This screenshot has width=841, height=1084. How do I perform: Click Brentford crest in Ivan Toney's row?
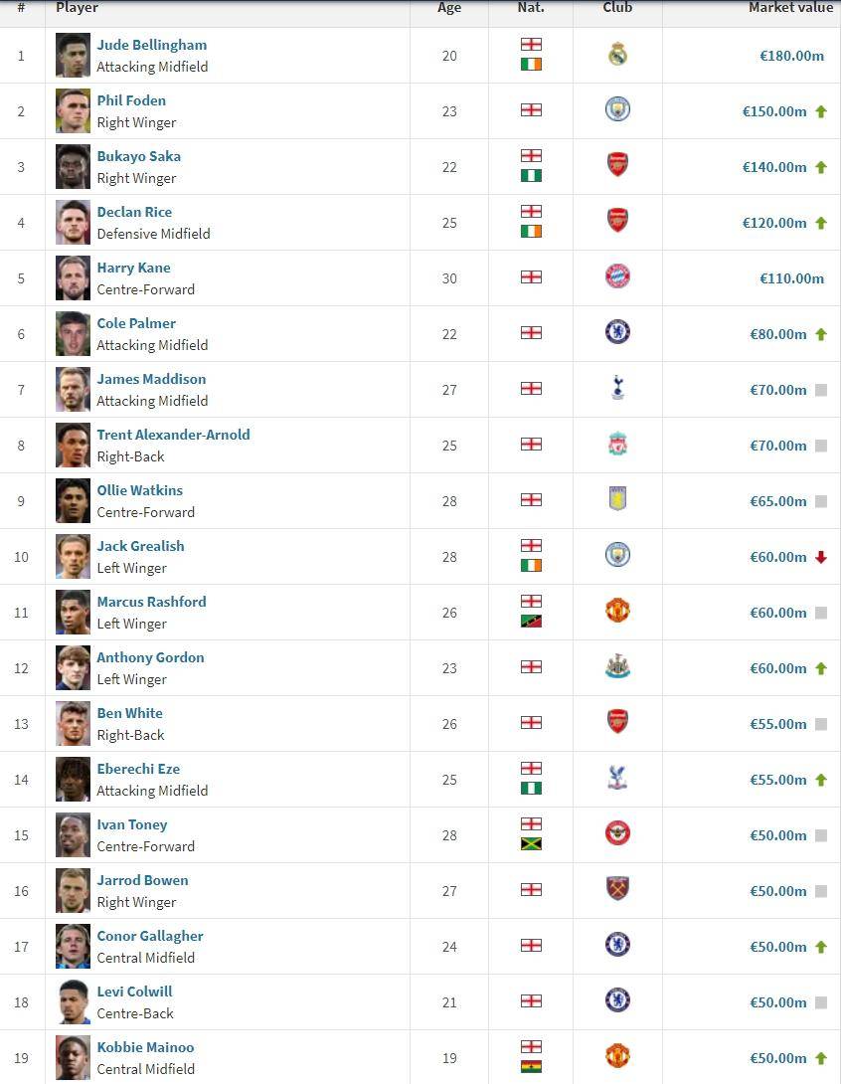pyautogui.click(x=617, y=834)
